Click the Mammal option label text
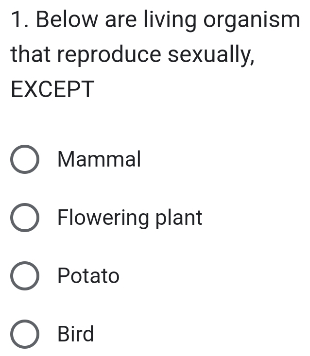 coord(99,159)
